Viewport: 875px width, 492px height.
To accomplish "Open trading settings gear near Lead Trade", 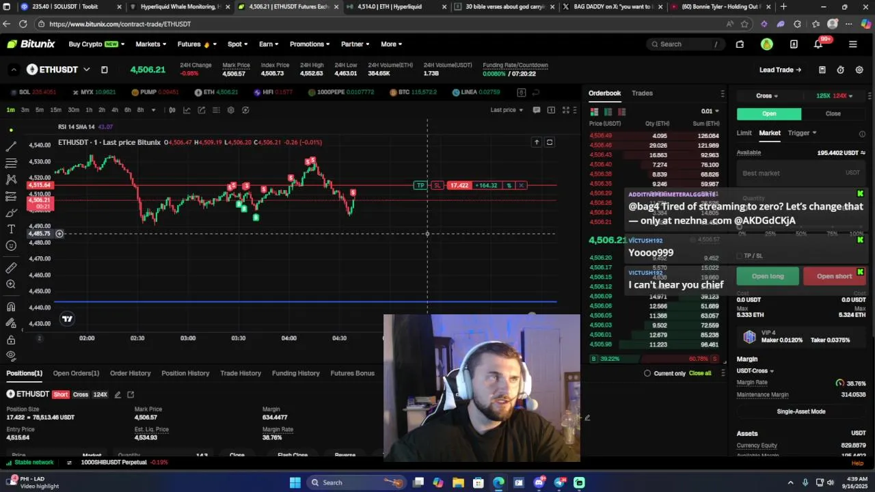I will [859, 70].
